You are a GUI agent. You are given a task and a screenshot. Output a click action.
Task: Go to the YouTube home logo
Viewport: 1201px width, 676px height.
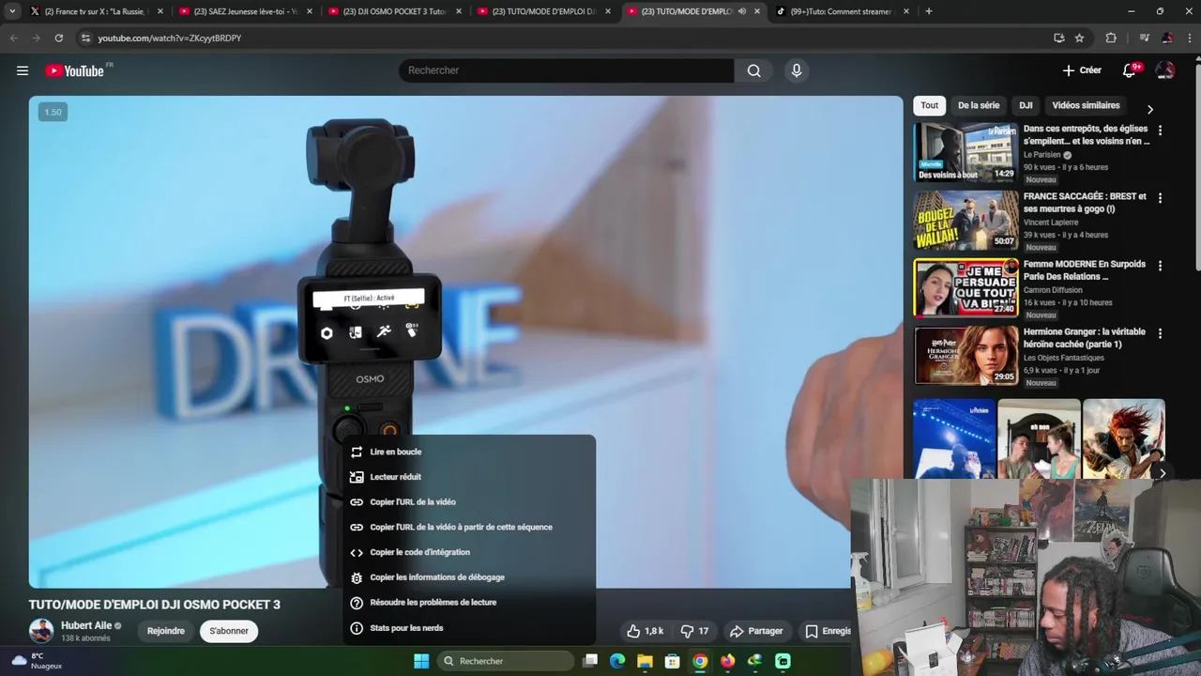74,70
